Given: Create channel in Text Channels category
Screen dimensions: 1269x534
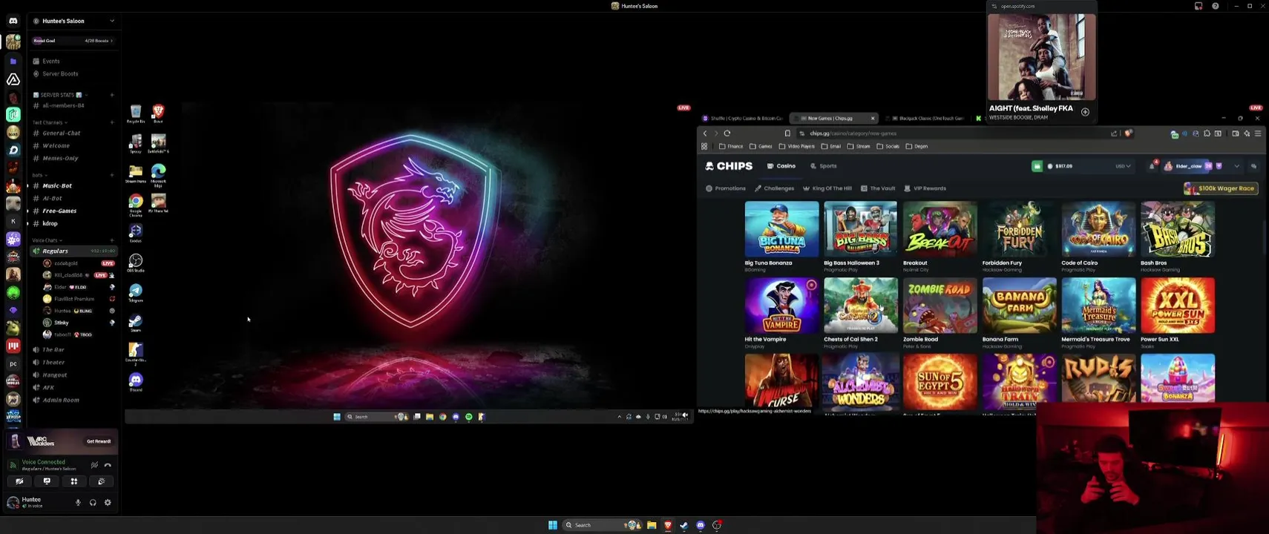Looking at the screenshot, I should (112, 122).
